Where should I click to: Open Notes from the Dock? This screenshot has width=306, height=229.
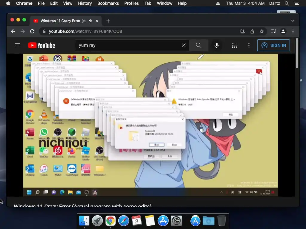150,221
